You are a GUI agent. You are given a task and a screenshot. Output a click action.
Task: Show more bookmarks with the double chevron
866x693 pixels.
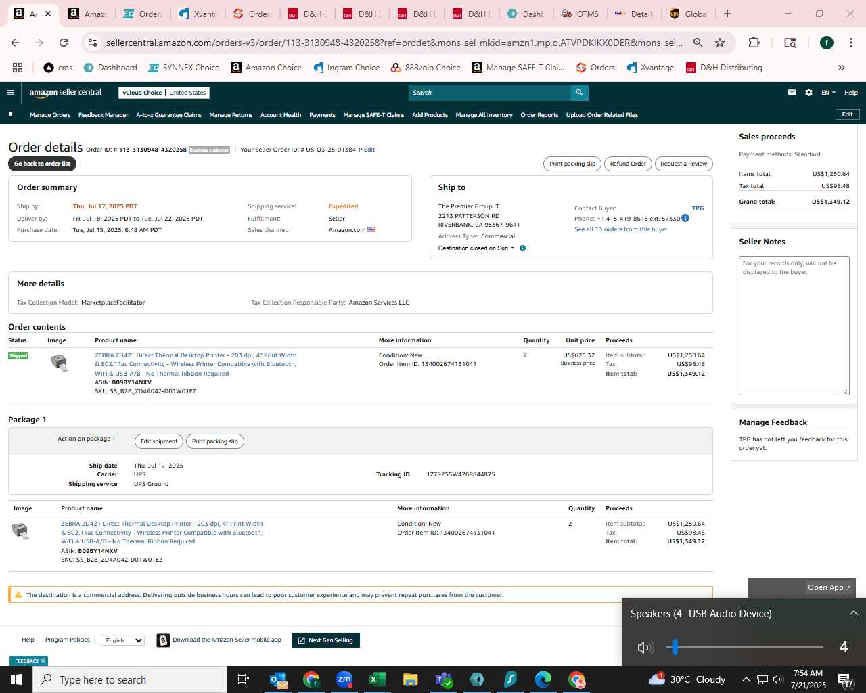coord(842,68)
